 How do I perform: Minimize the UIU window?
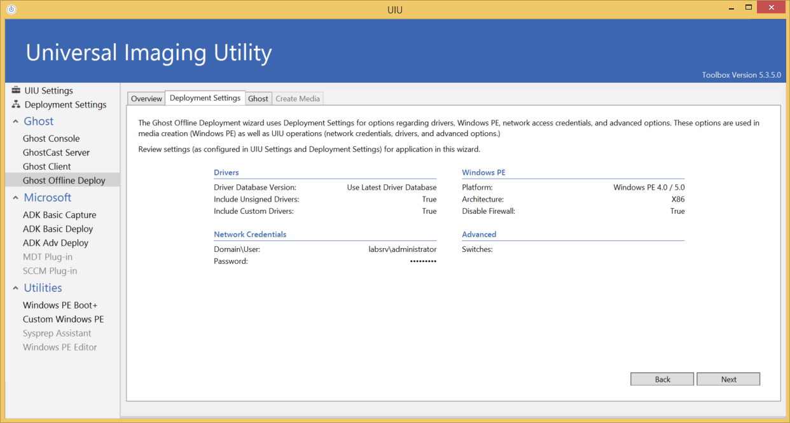coord(731,7)
